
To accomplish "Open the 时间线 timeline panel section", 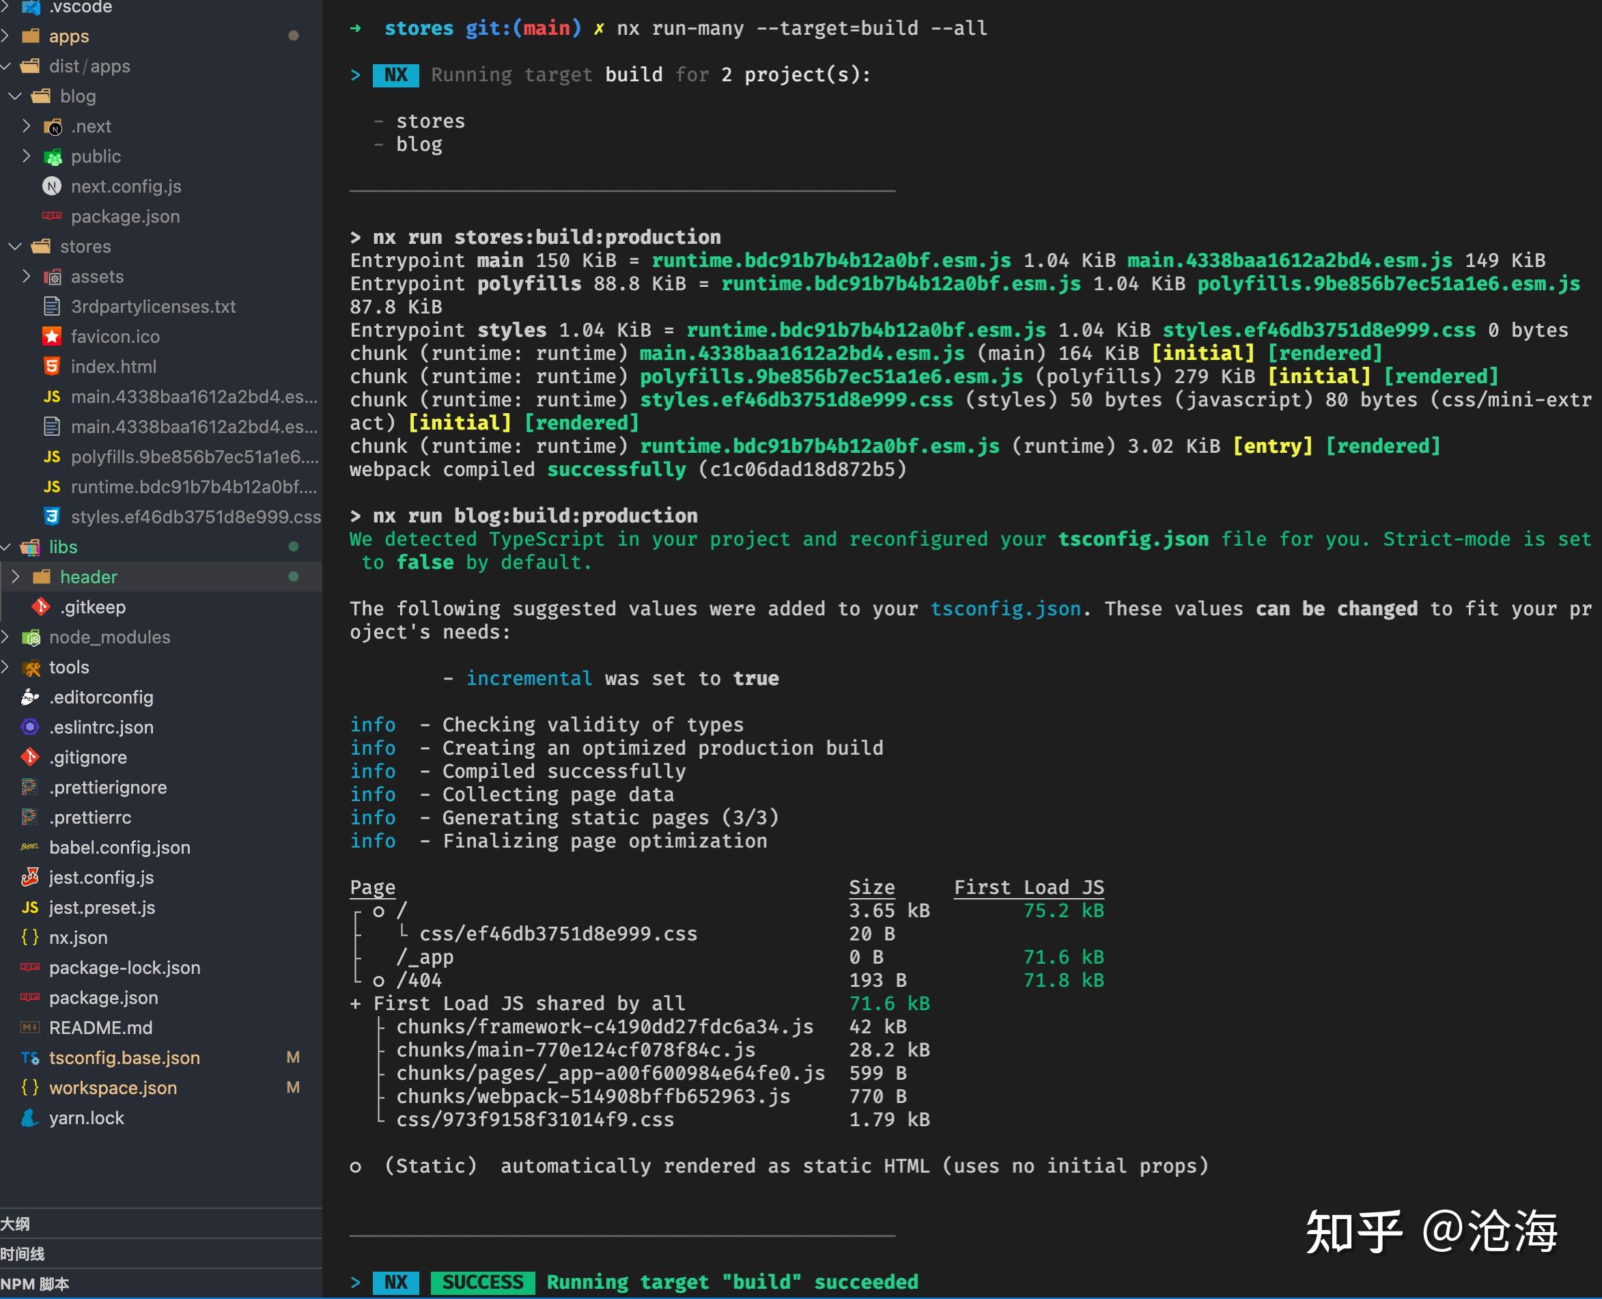I will [x=23, y=1253].
